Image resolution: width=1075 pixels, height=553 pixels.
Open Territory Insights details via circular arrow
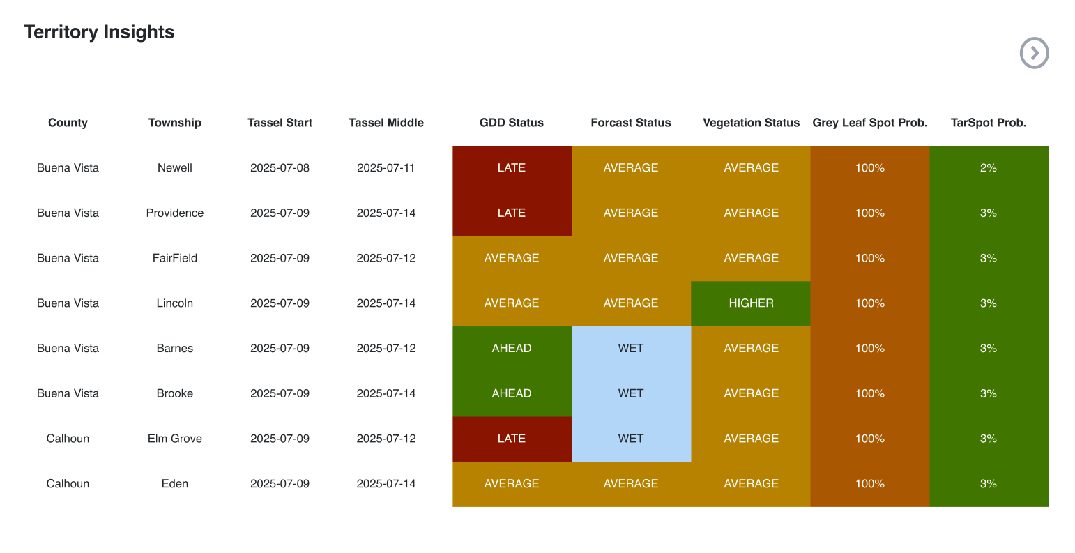tap(1034, 53)
